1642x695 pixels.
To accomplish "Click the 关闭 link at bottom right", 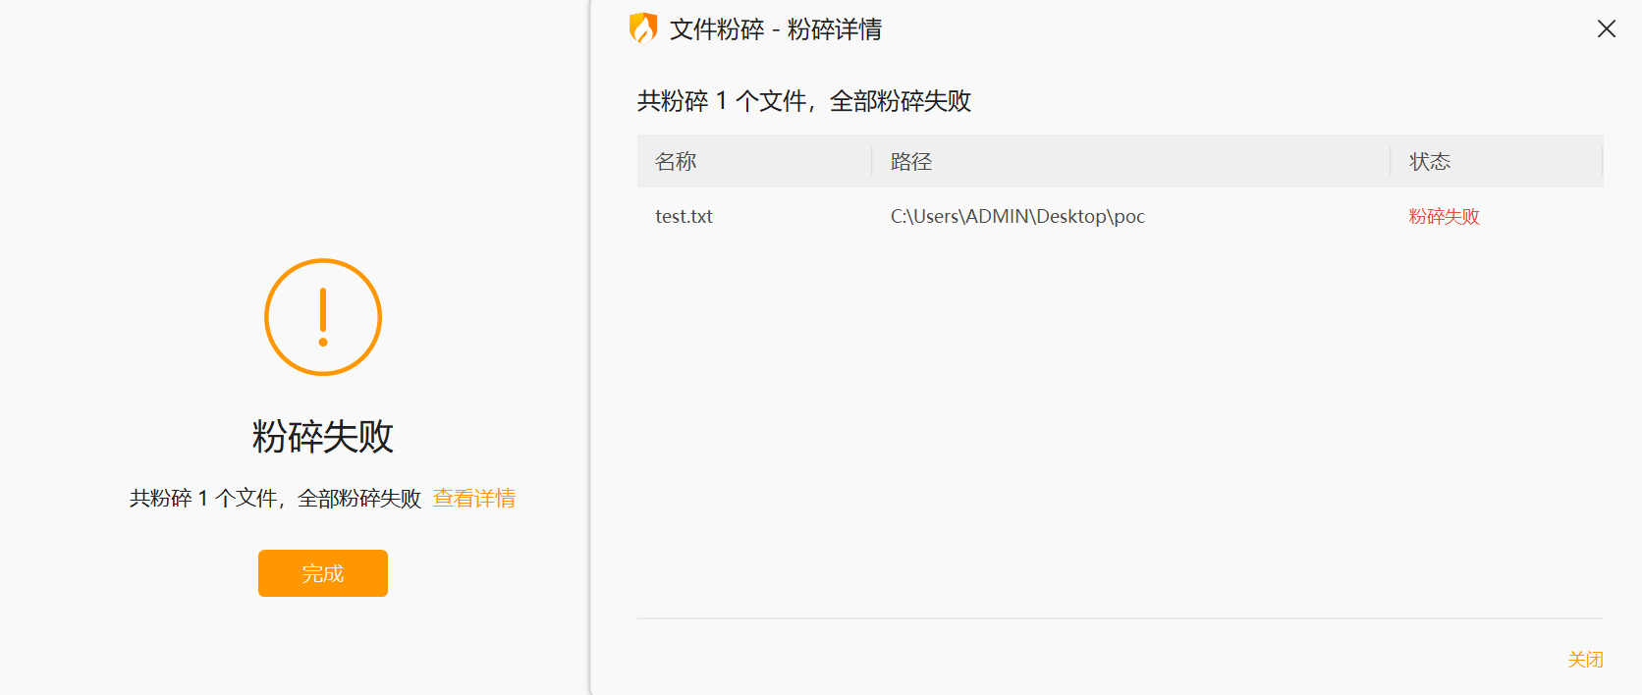I will tap(1585, 660).
